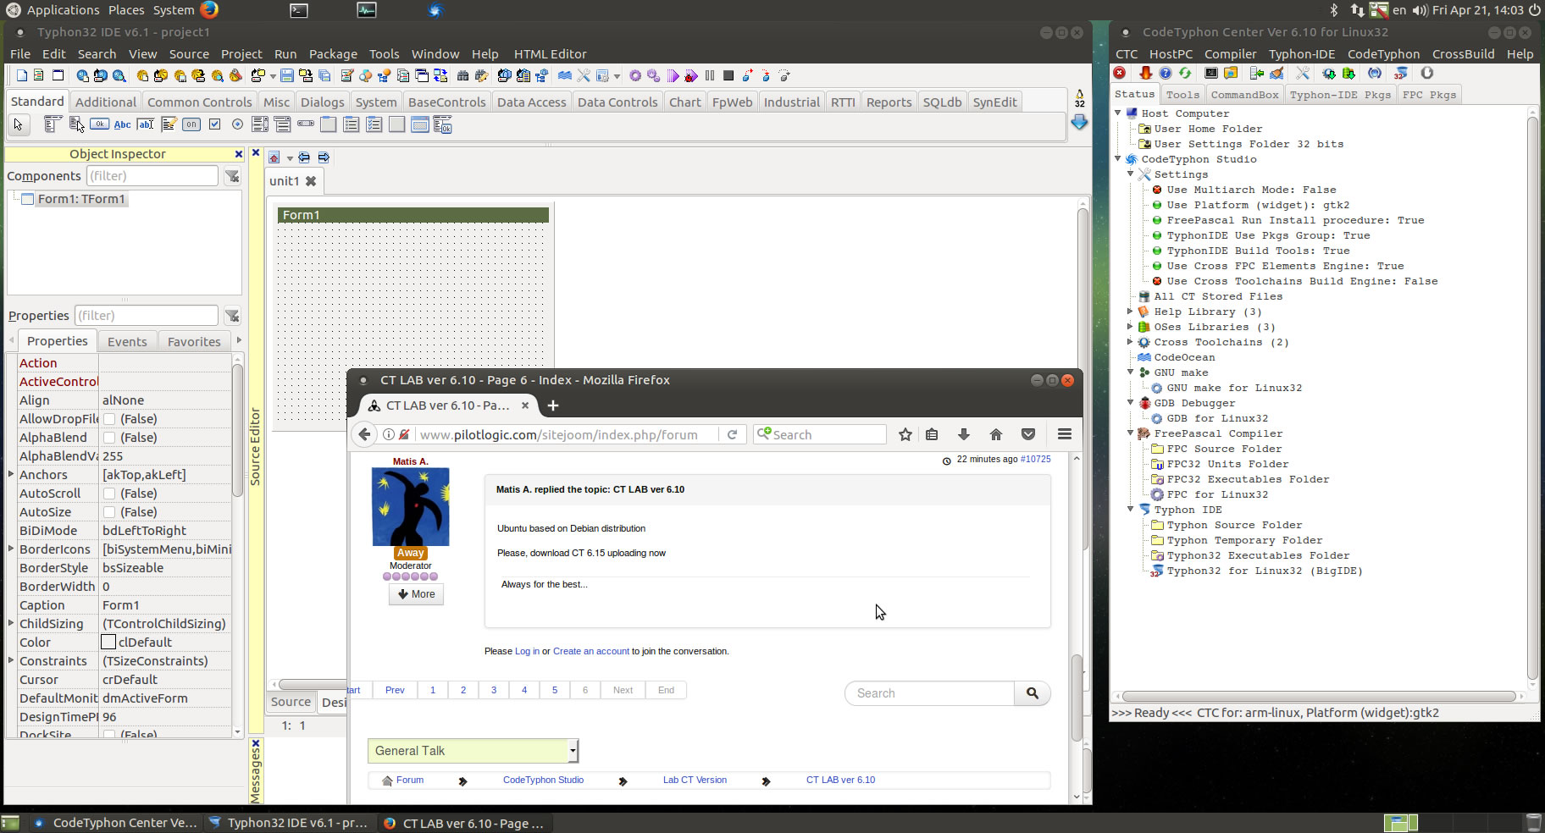Open Firefox hamburger menu
Screen dimensions: 1545x833
(1065, 434)
